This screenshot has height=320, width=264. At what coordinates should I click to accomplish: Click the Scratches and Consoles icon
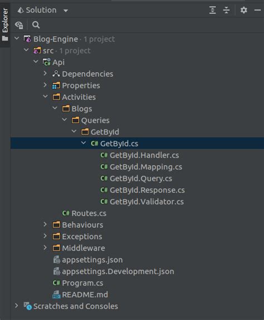click(x=28, y=306)
